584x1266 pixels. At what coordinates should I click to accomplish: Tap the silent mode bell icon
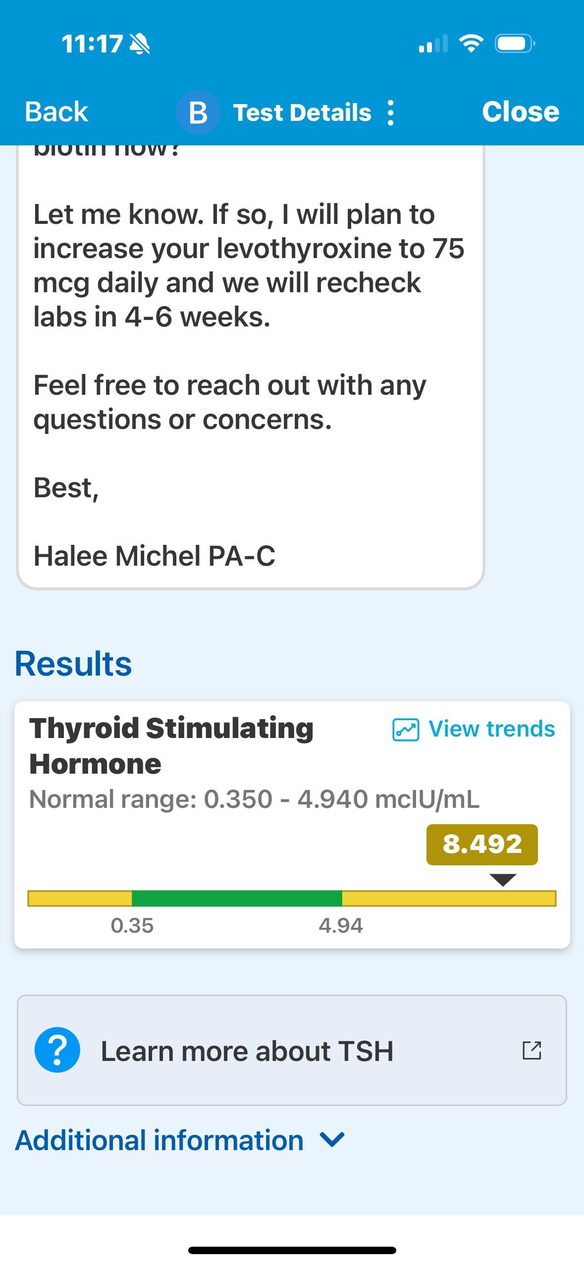click(x=140, y=44)
